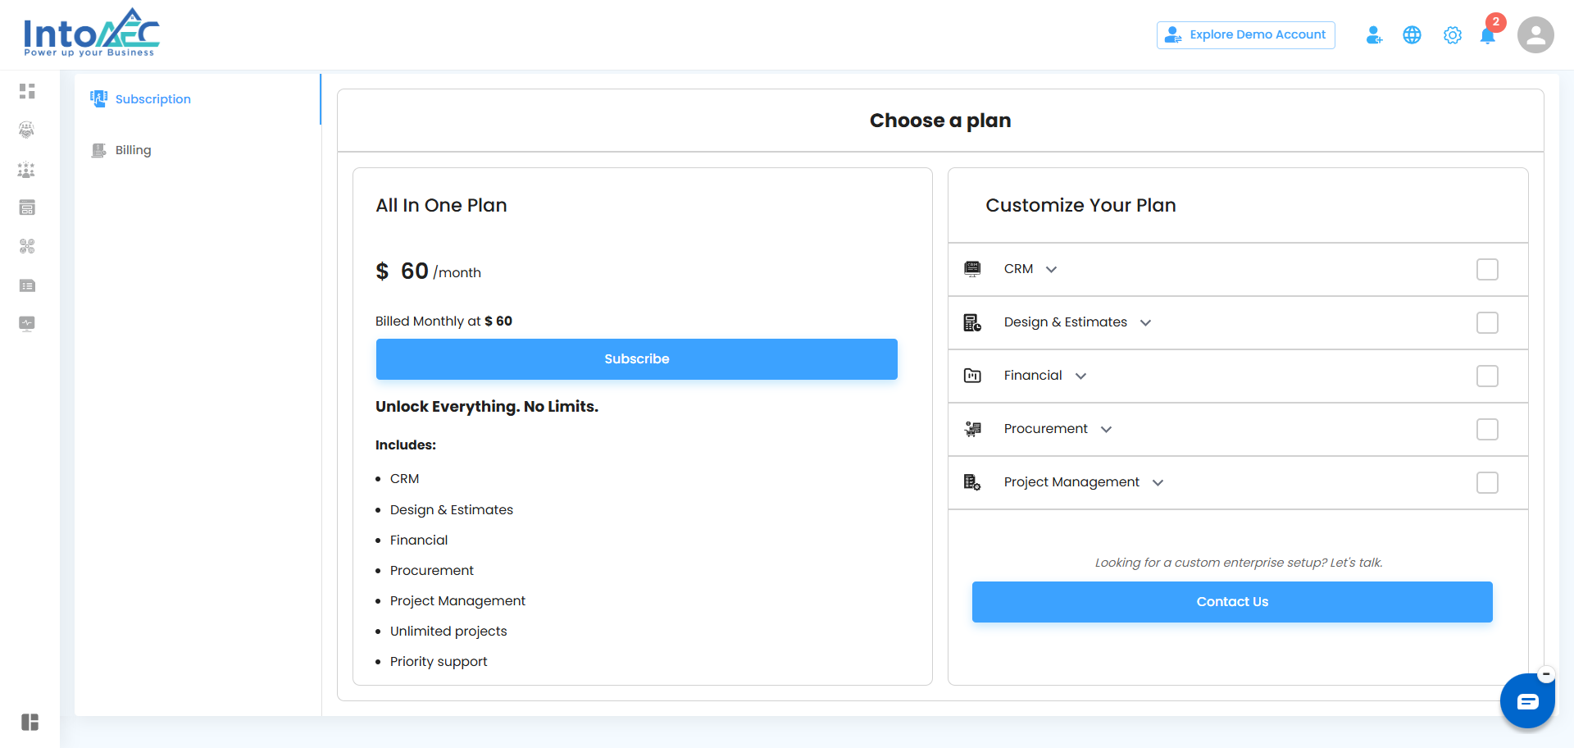Click the settings gear icon
Viewport: 1574px width, 748px height.
coord(1452,35)
